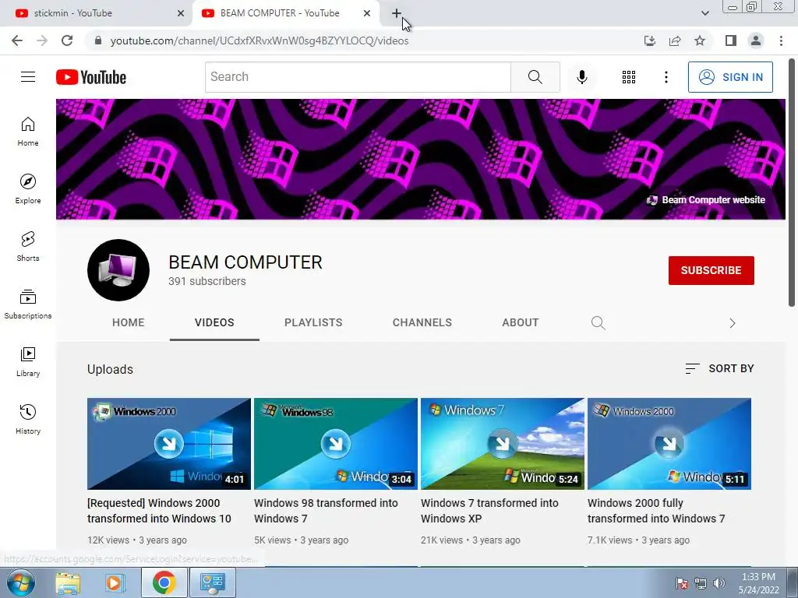This screenshot has height=598, width=798.
Task: Bookmark this page with star icon
Action: (x=700, y=40)
